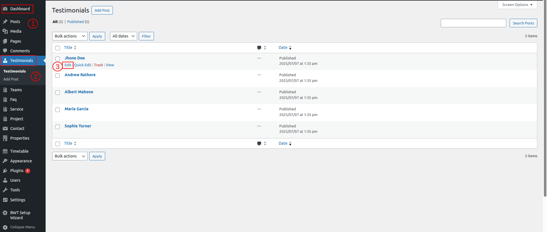This screenshot has height=232, width=547.
Task: Tick the checkbox beside Maria Garcia
Action: pos(58,110)
